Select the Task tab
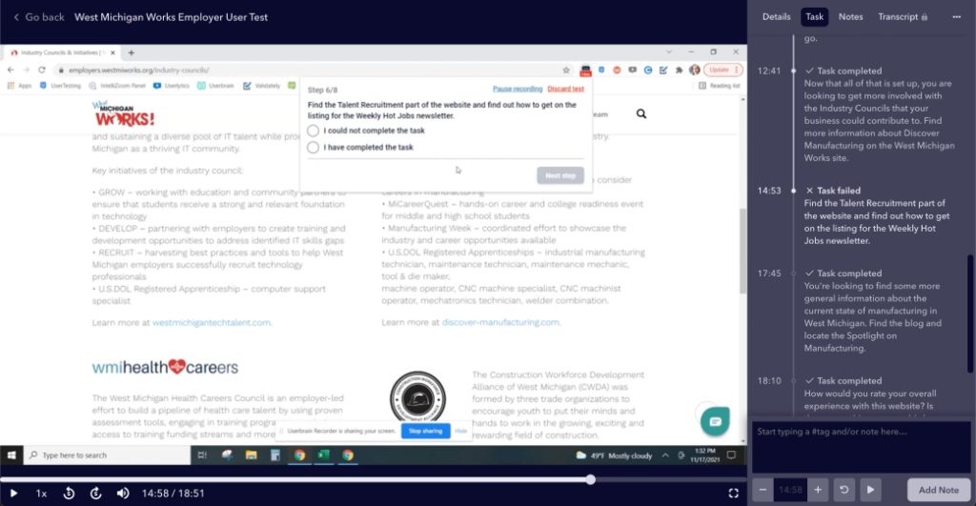The image size is (976, 506). click(814, 17)
